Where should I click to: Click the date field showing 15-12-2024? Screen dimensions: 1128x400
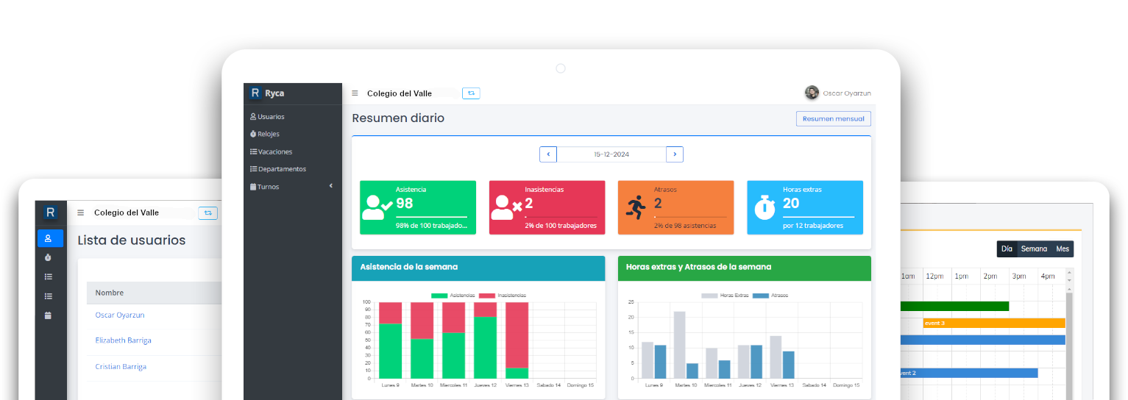point(611,154)
